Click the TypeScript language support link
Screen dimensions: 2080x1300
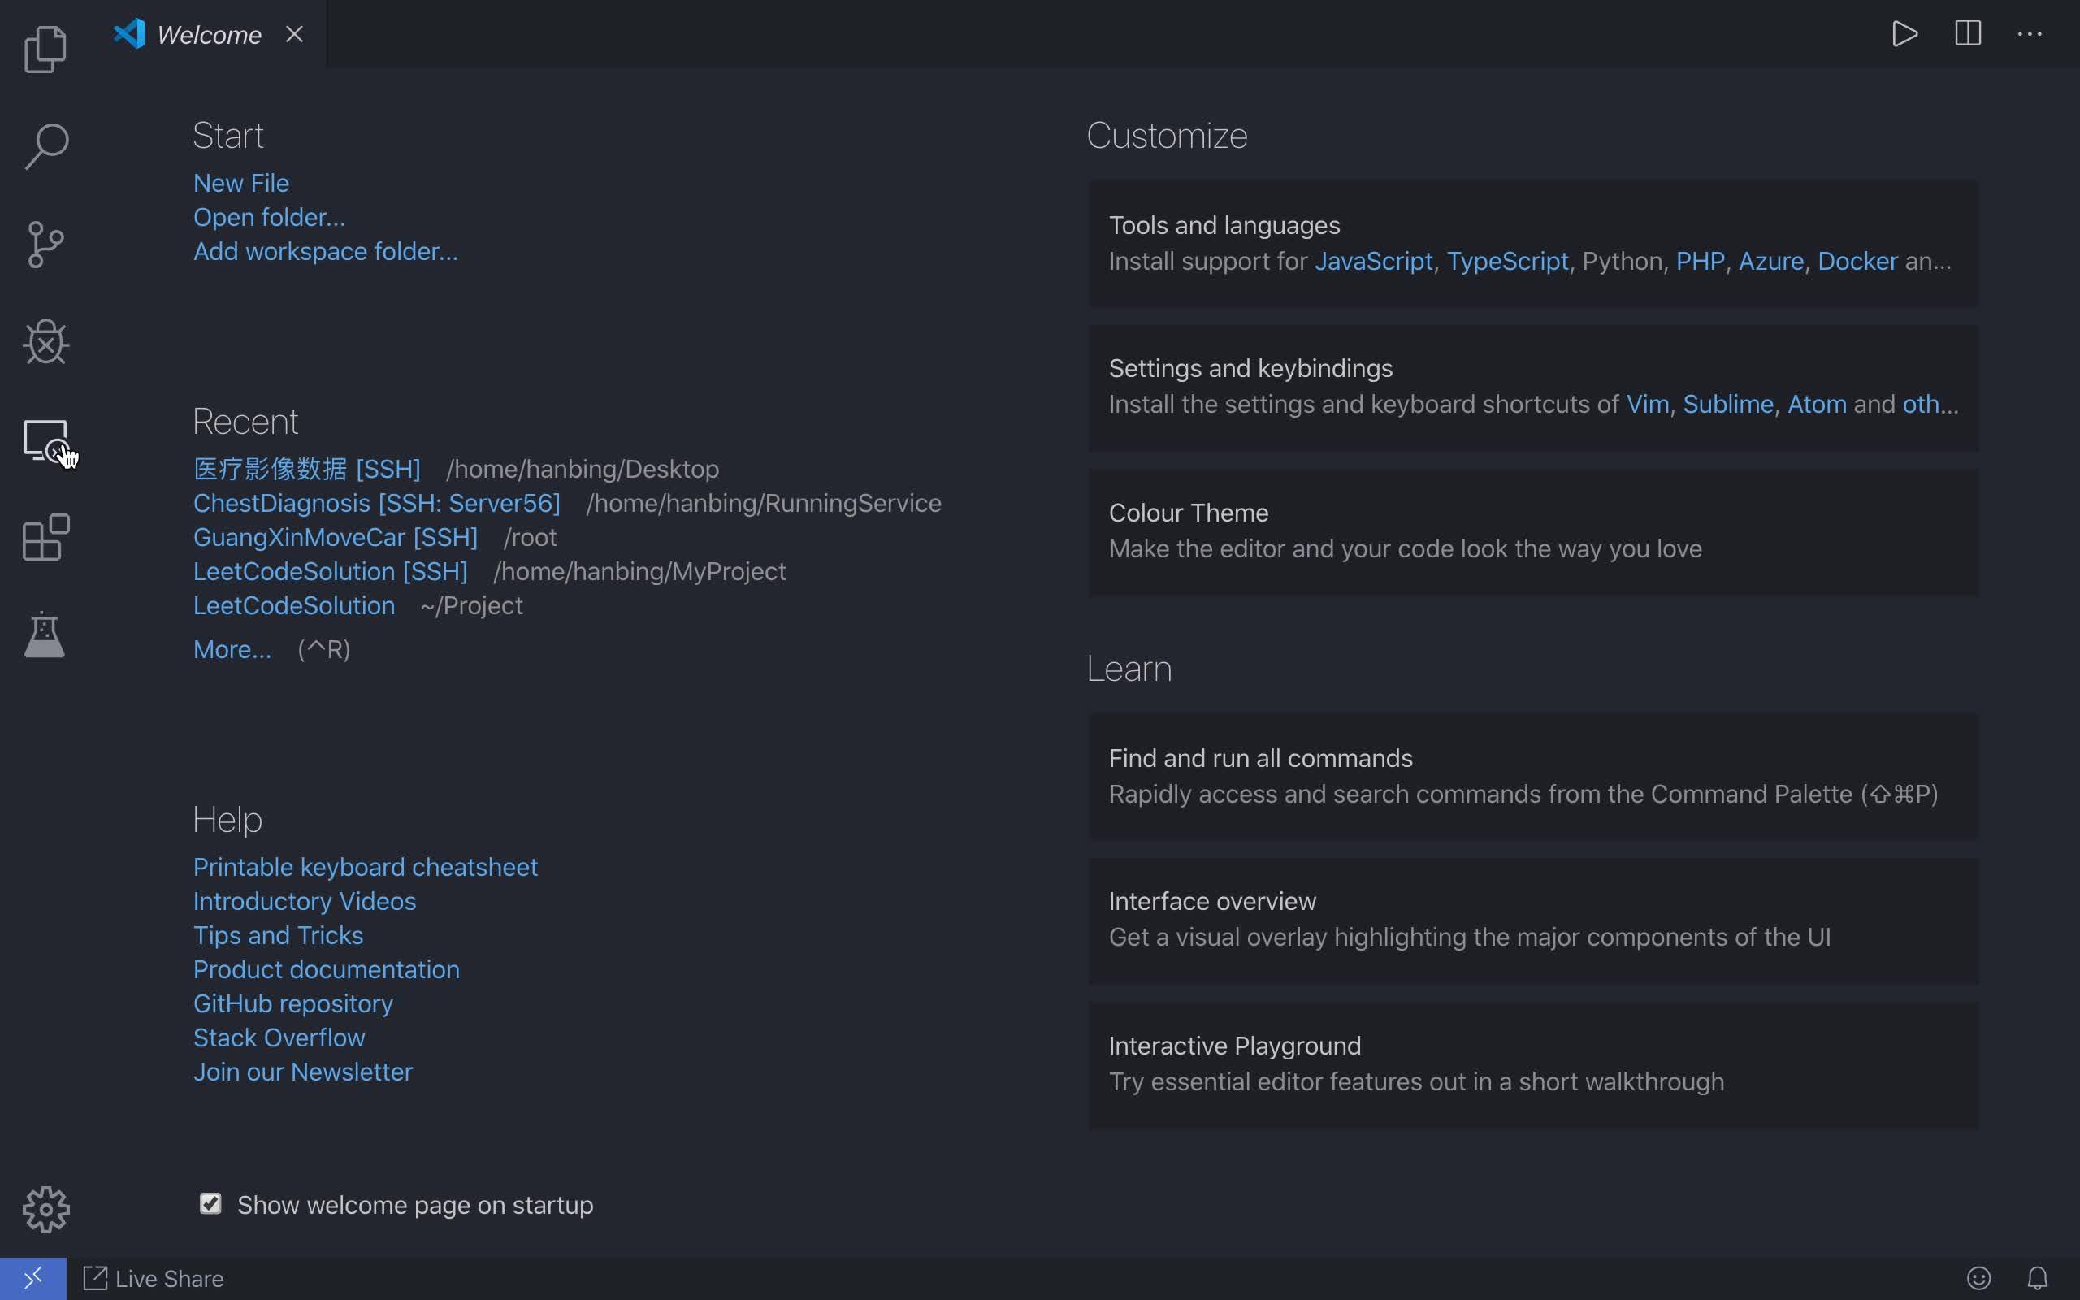[x=1507, y=262]
